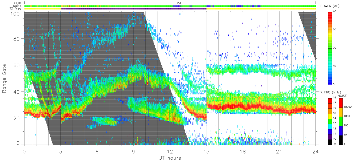This screenshot has width=355, height=164.
Task: Click the 'UT hours' axis title
Action: pos(170,158)
